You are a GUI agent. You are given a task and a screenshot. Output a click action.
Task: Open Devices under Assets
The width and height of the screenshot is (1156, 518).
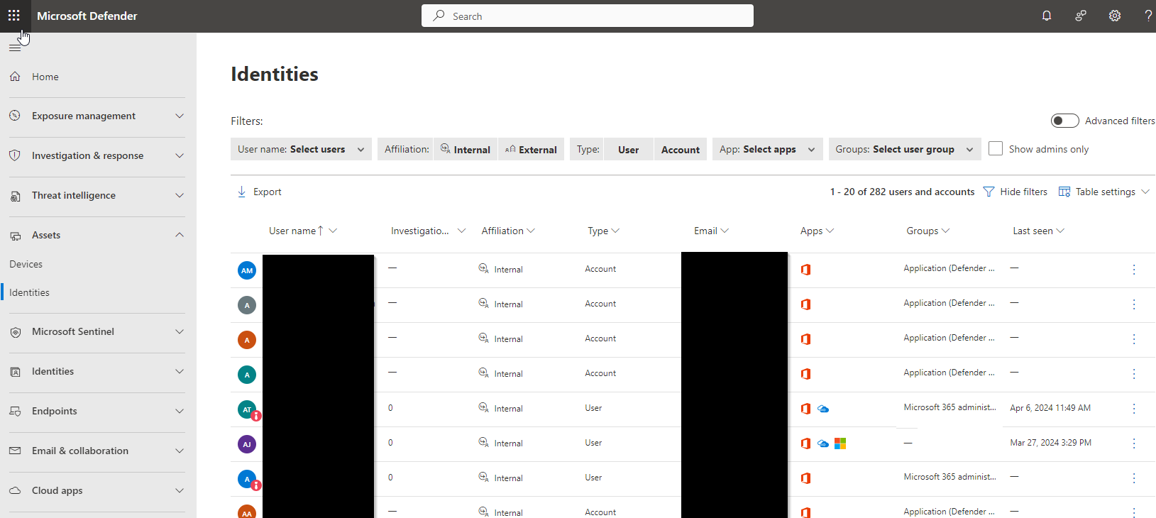coord(26,264)
